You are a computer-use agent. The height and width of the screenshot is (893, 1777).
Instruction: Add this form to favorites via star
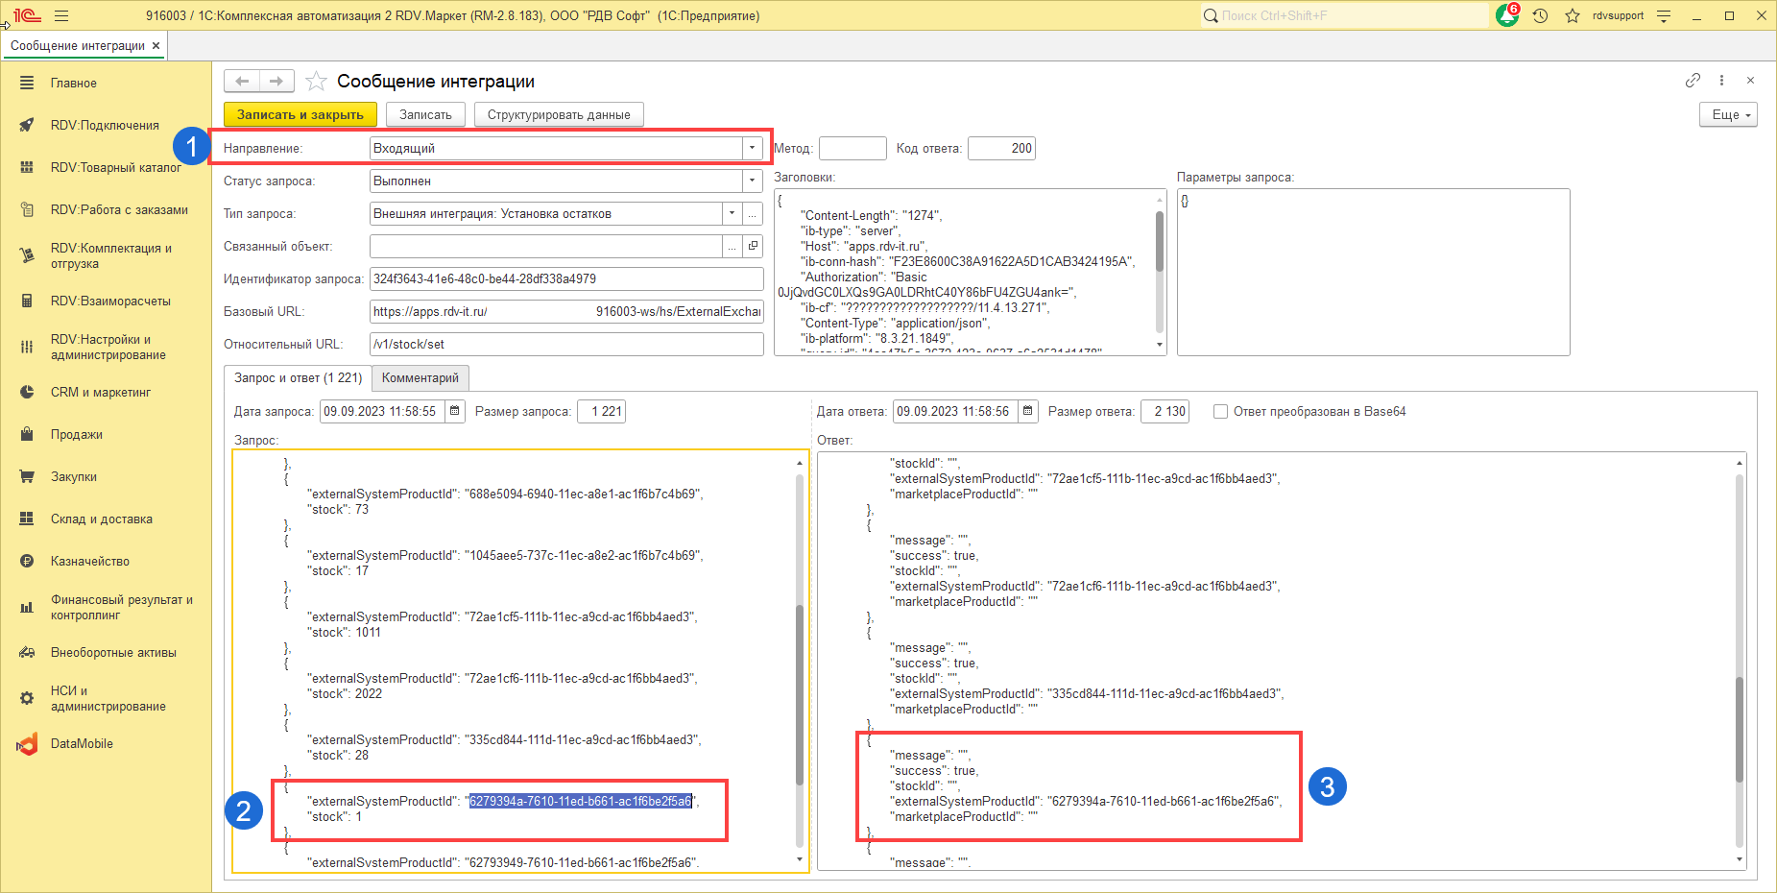tap(316, 82)
